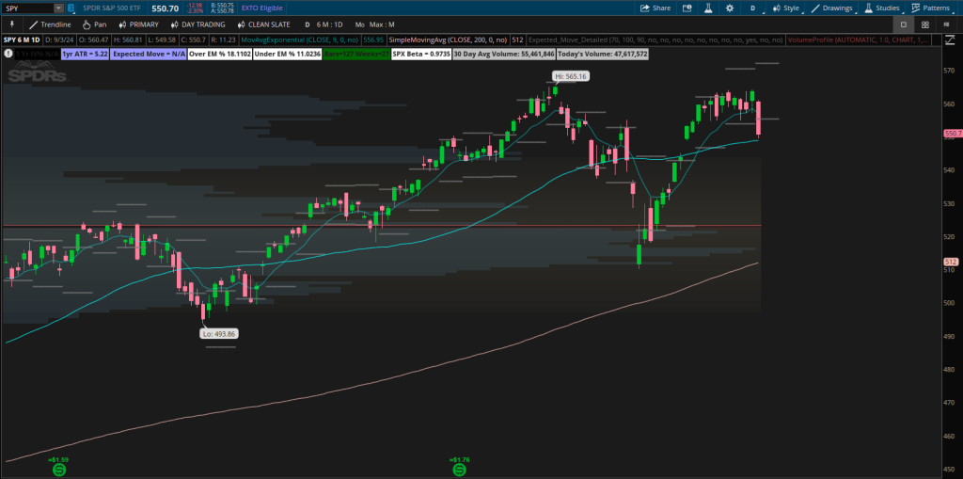Viewport: 963px width, 479px height.
Task: Click the SimpleMovingAvg study label
Action: pos(448,40)
